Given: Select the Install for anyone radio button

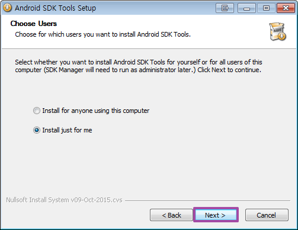Looking at the screenshot, I should tap(37, 111).
